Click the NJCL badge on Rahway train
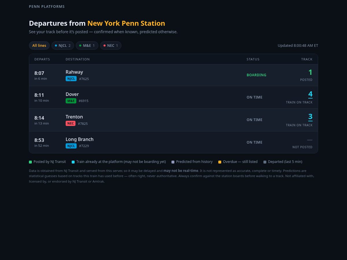 71,79
